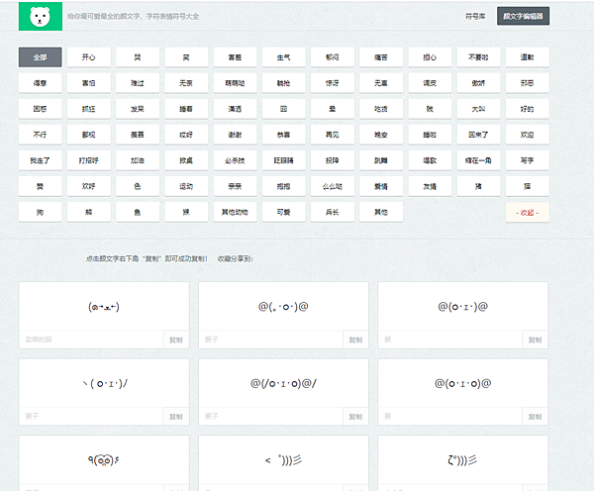Click the white bear logo
The height and width of the screenshot is (491, 594).
point(41,16)
